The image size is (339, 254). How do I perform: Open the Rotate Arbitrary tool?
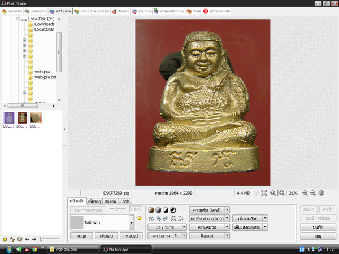pyautogui.click(x=151, y=218)
